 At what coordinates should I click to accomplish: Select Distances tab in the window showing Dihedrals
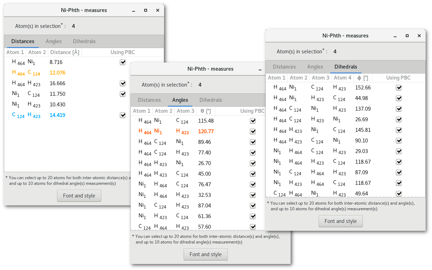284,67
